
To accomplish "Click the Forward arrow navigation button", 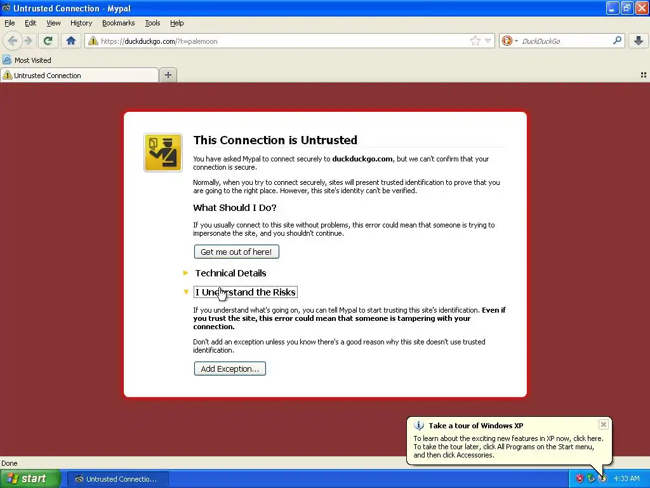I will 29,41.
